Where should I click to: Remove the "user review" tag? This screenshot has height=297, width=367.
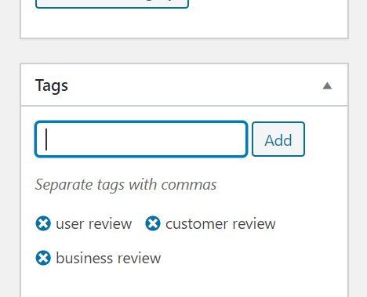click(43, 223)
